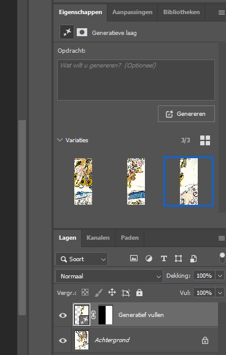Click the generative layer sparkle icon
The height and width of the screenshot is (355, 226).
(x=67, y=32)
